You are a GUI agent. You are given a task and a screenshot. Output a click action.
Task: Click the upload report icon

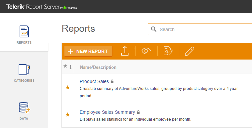(x=125, y=51)
